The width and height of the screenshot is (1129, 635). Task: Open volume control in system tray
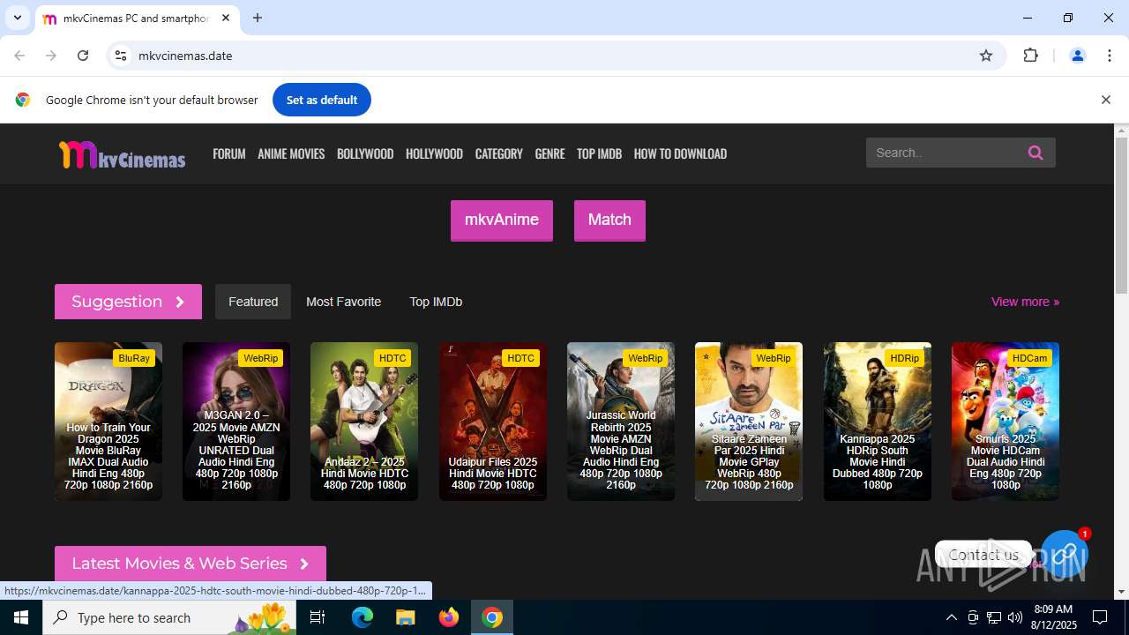tap(1015, 617)
